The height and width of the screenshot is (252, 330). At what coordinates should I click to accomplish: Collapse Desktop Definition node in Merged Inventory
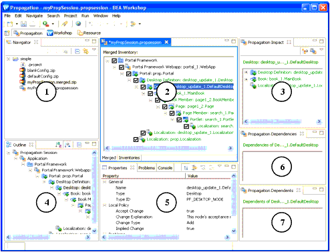(129, 80)
